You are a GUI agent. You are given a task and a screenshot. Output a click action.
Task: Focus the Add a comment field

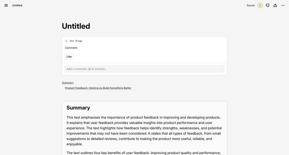(x=144, y=69)
